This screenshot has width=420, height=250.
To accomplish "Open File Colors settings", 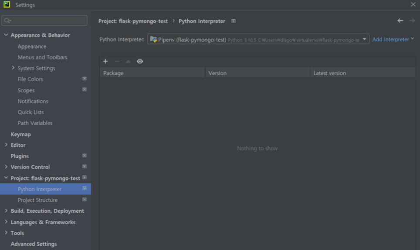I will [30, 79].
